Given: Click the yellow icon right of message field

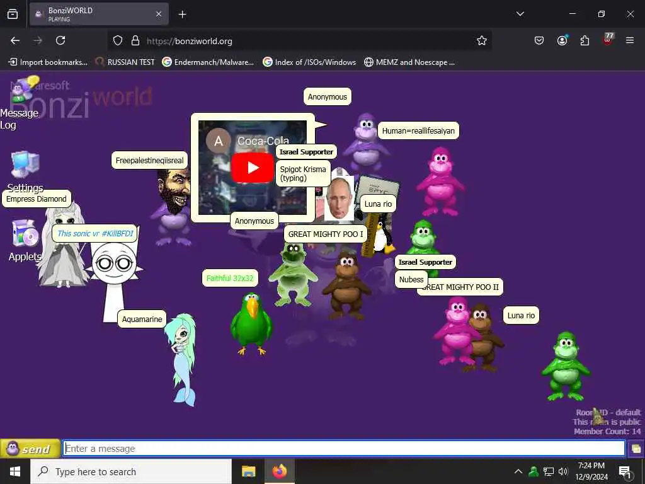Looking at the screenshot, I should pyautogui.click(x=636, y=449).
